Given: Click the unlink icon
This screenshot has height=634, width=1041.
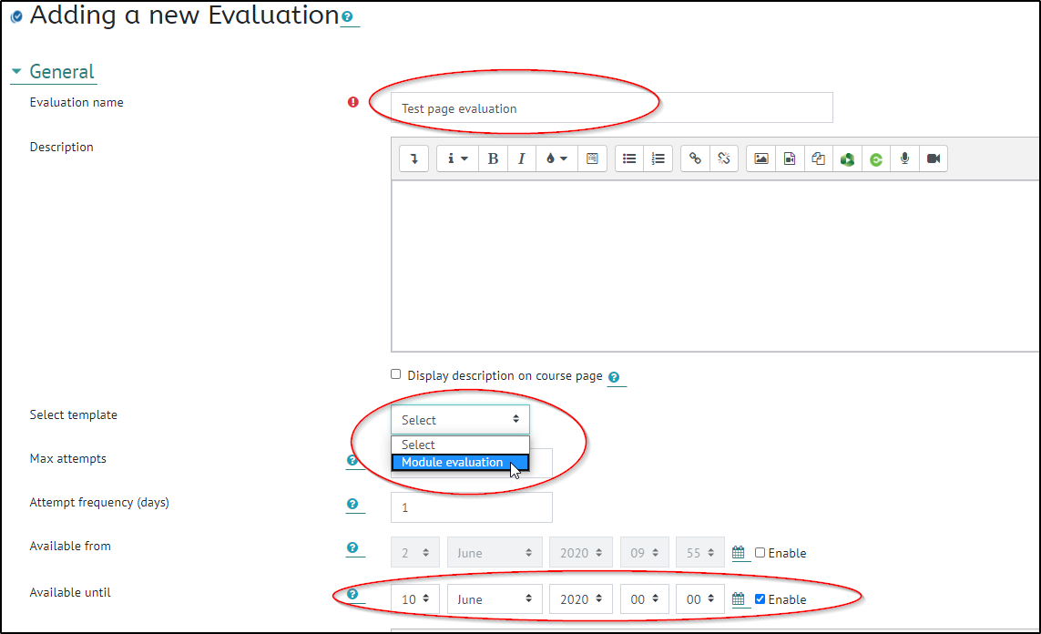Looking at the screenshot, I should coord(724,158).
